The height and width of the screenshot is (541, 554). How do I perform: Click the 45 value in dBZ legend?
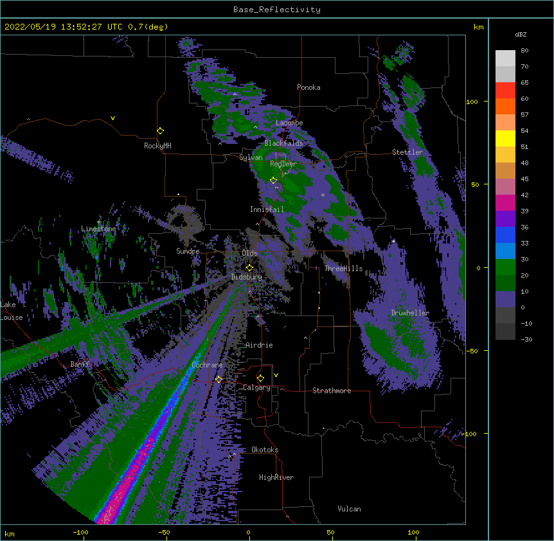tap(524, 179)
